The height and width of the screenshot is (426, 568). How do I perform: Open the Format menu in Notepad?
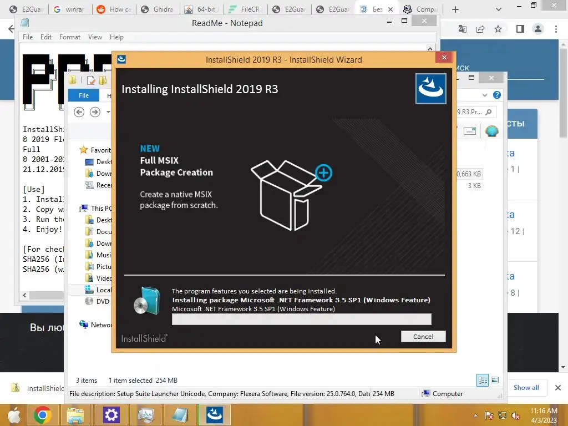coord(69,37)
